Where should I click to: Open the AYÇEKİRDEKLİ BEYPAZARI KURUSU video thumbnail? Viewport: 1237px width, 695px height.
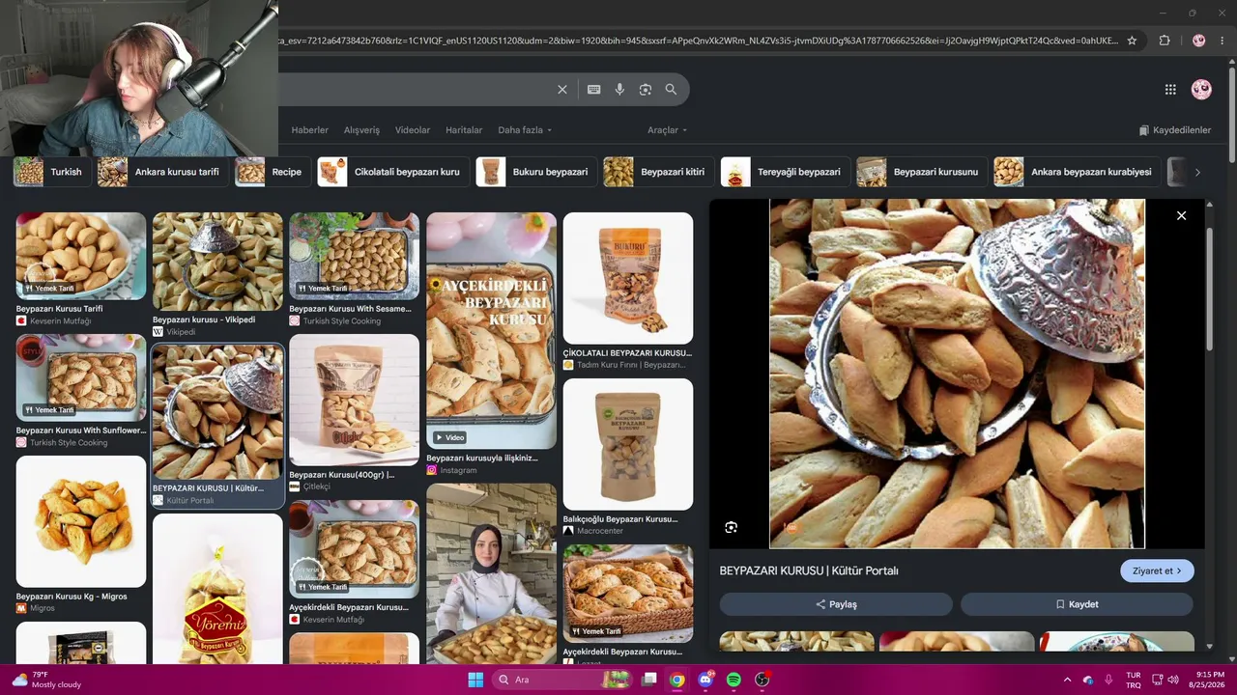pos(491,330)
